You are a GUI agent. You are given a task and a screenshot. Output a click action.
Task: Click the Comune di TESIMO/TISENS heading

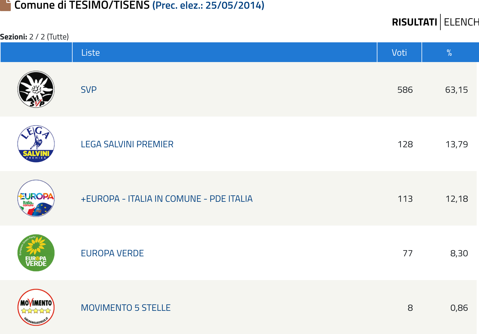tap(82, 5)
